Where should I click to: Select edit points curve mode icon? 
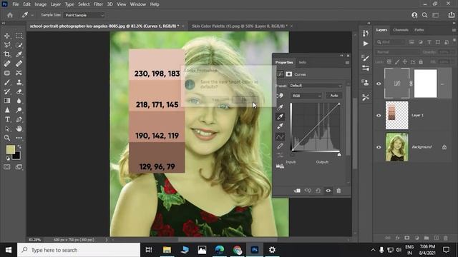point(280,136)
